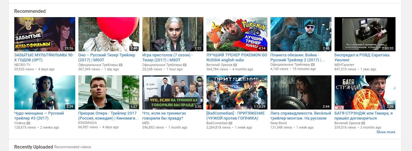The width and height of the screenshot is (412, 151).
Task: Click title Игра престолов (7 сезон) - Тизер
Action: [x=168, y=58]
